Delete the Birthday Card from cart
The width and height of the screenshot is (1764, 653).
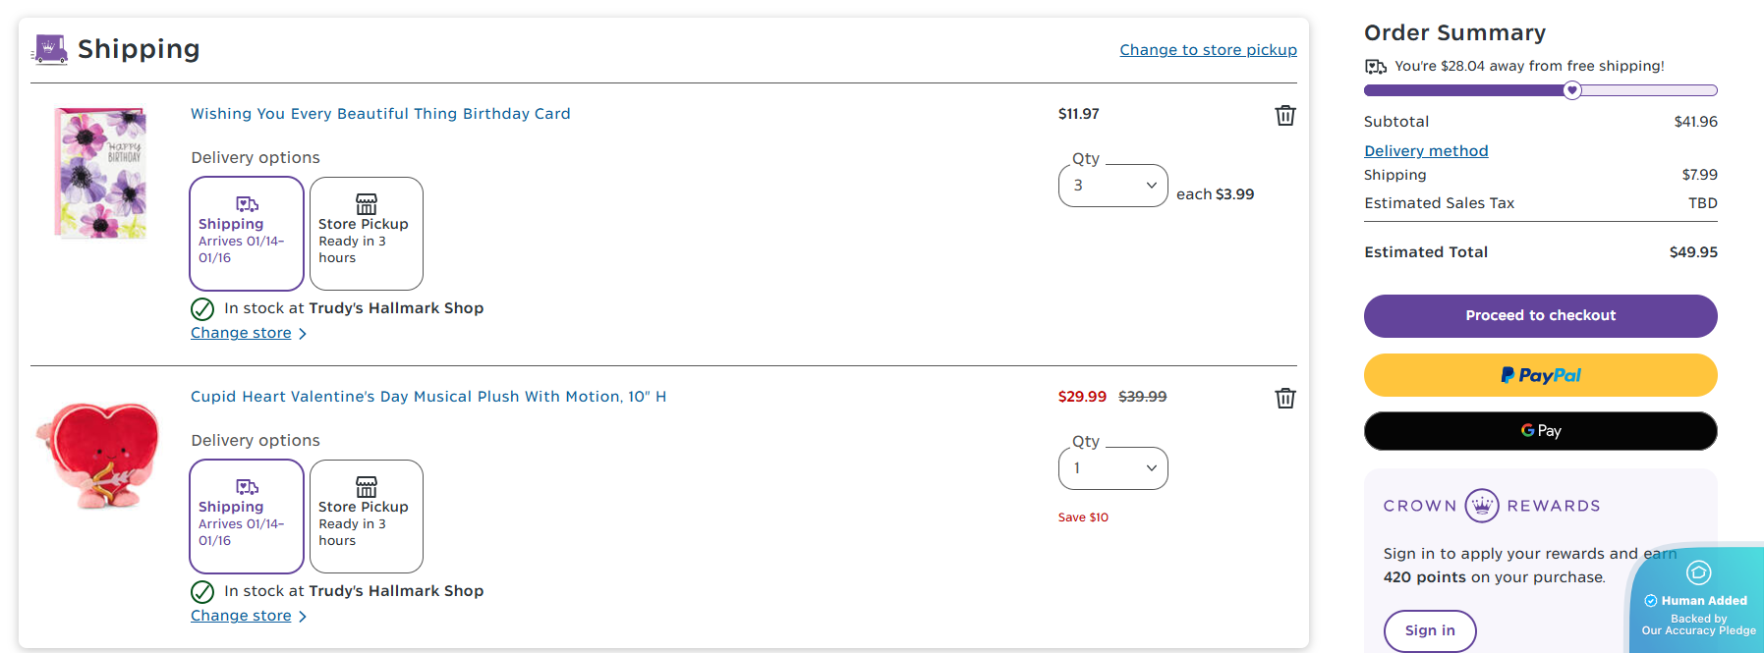point(1284,116)
